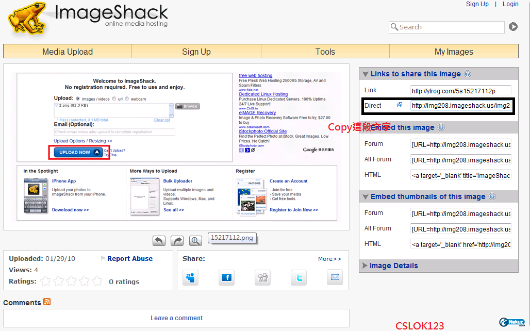Select Embed this image Forum code field
This screenshot has height=331, width=530.
point(461,144)
